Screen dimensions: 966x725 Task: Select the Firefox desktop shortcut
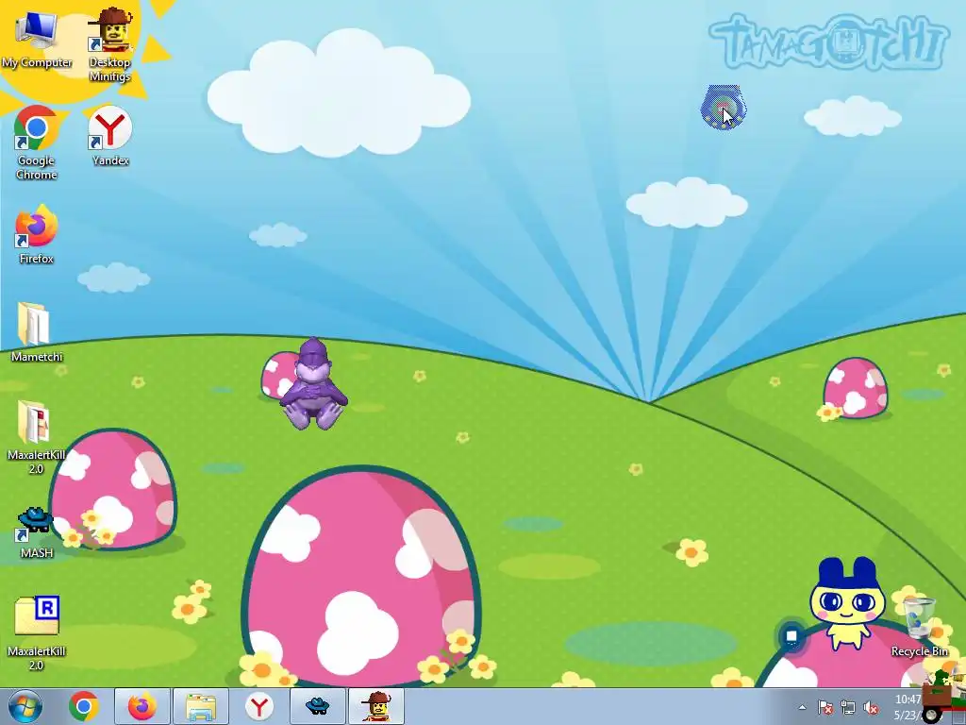point(37,234)
